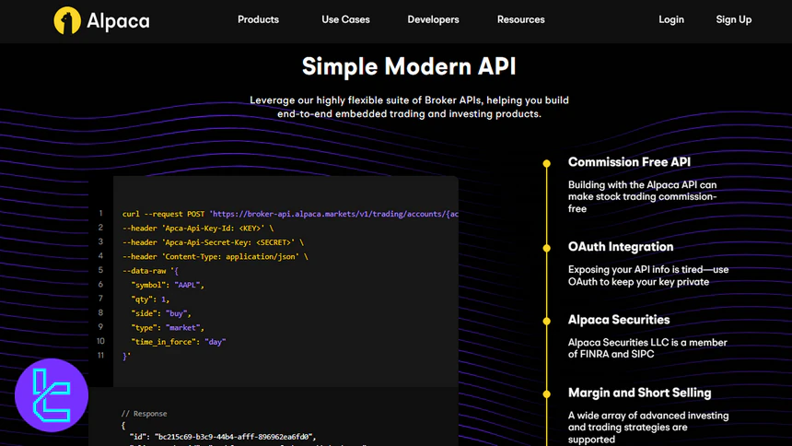Click the "type": "market" code line
This screenshot has height=446, width=792.
[168, 327]
